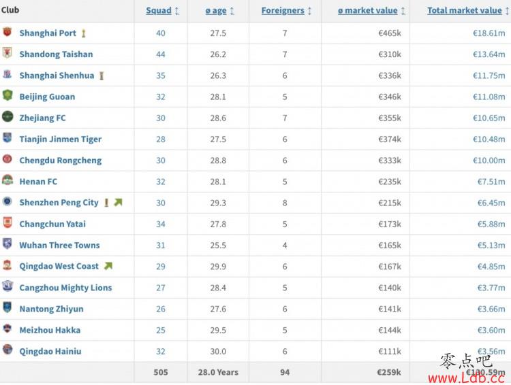511x385 pixels.
Task: Open the Henan FC club page
Action: [38, 182]
